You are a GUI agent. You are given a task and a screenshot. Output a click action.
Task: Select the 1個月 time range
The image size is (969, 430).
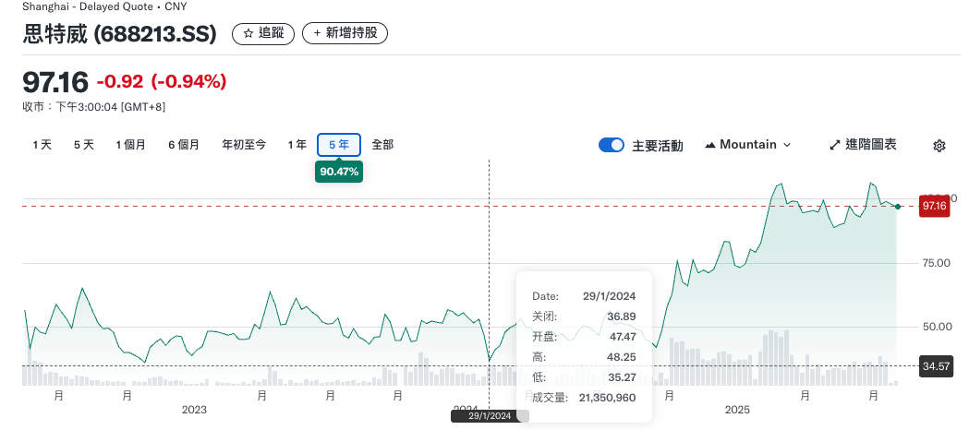click(x=130, y=145)
